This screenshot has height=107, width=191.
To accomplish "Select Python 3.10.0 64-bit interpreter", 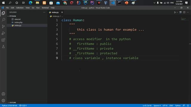I will (x=10, y=106).
